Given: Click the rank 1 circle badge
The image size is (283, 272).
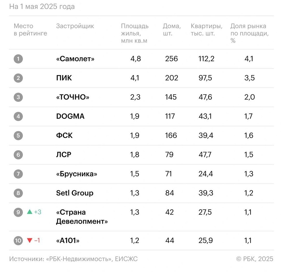Looking at the screenshot, I should click(18, 59).
